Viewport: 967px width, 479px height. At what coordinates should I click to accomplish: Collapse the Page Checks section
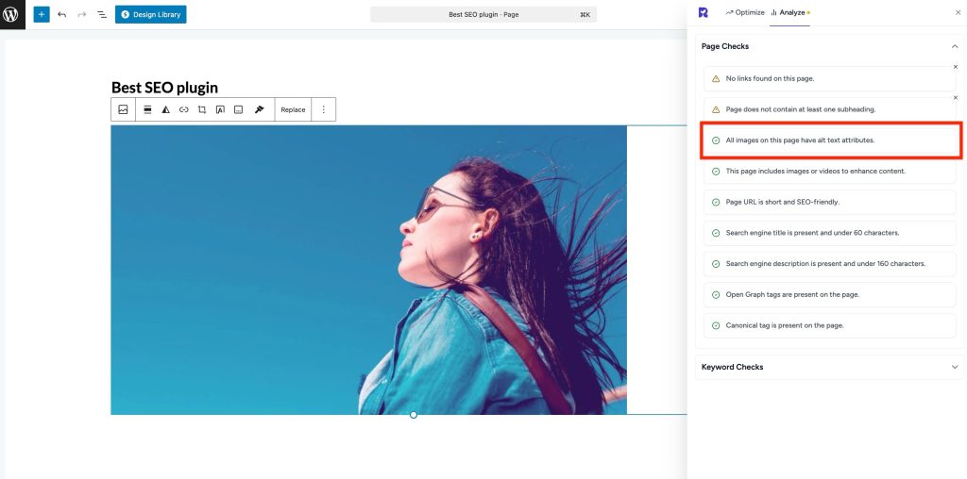coord(955,46)
